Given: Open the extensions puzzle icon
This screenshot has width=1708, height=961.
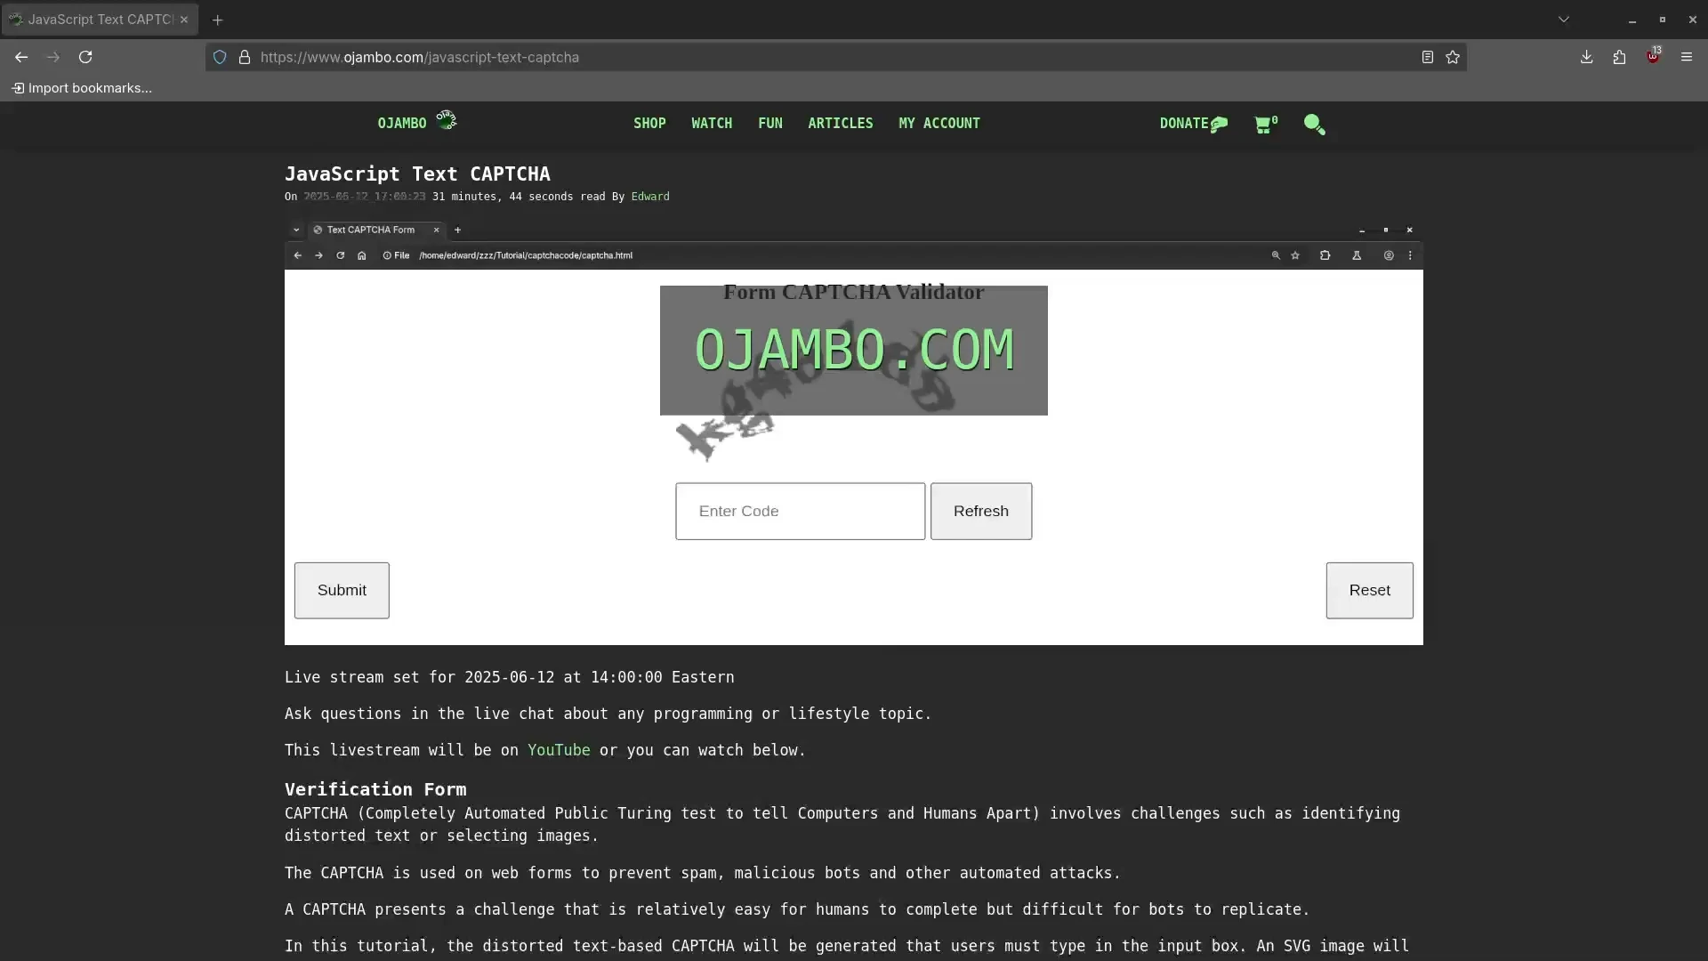Looking at the screenshot, I should (x=1619, y=57).
